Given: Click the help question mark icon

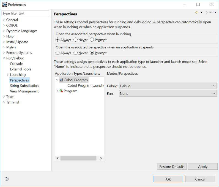Looking at the screenshot, I should pos(7,179).
